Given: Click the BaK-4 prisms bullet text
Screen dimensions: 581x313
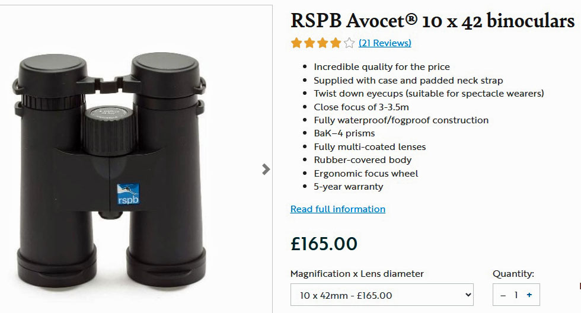Looking at the screenshot, I should pos(344,133).
